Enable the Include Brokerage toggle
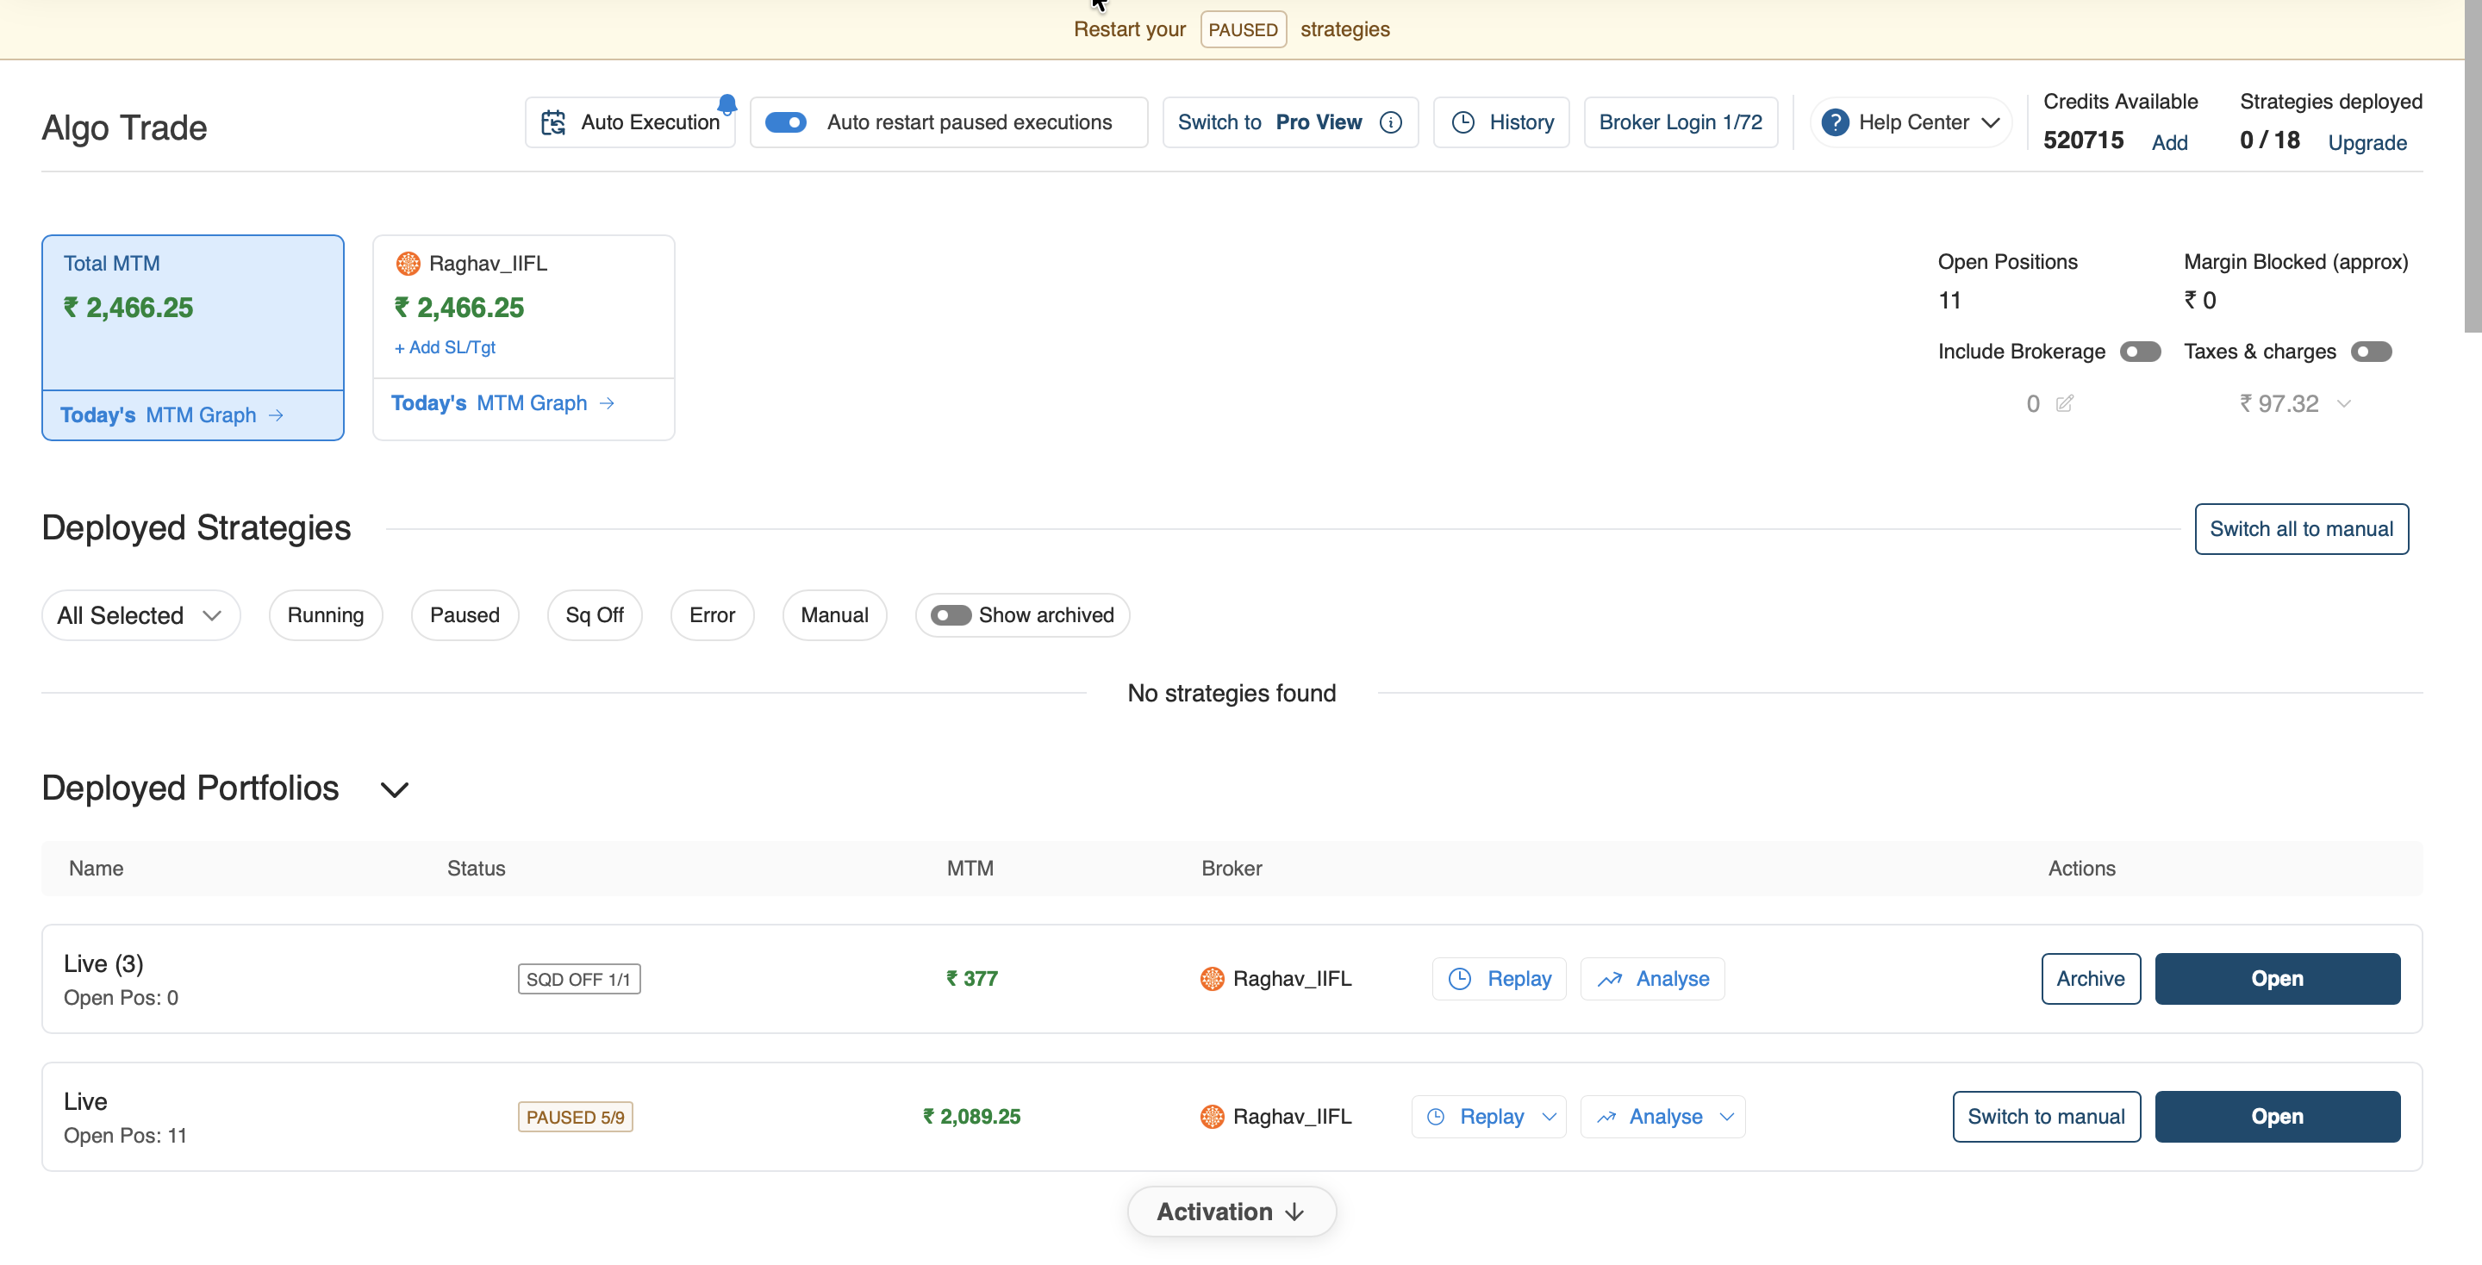The image size is (2482, 1265). [2140, 352]
